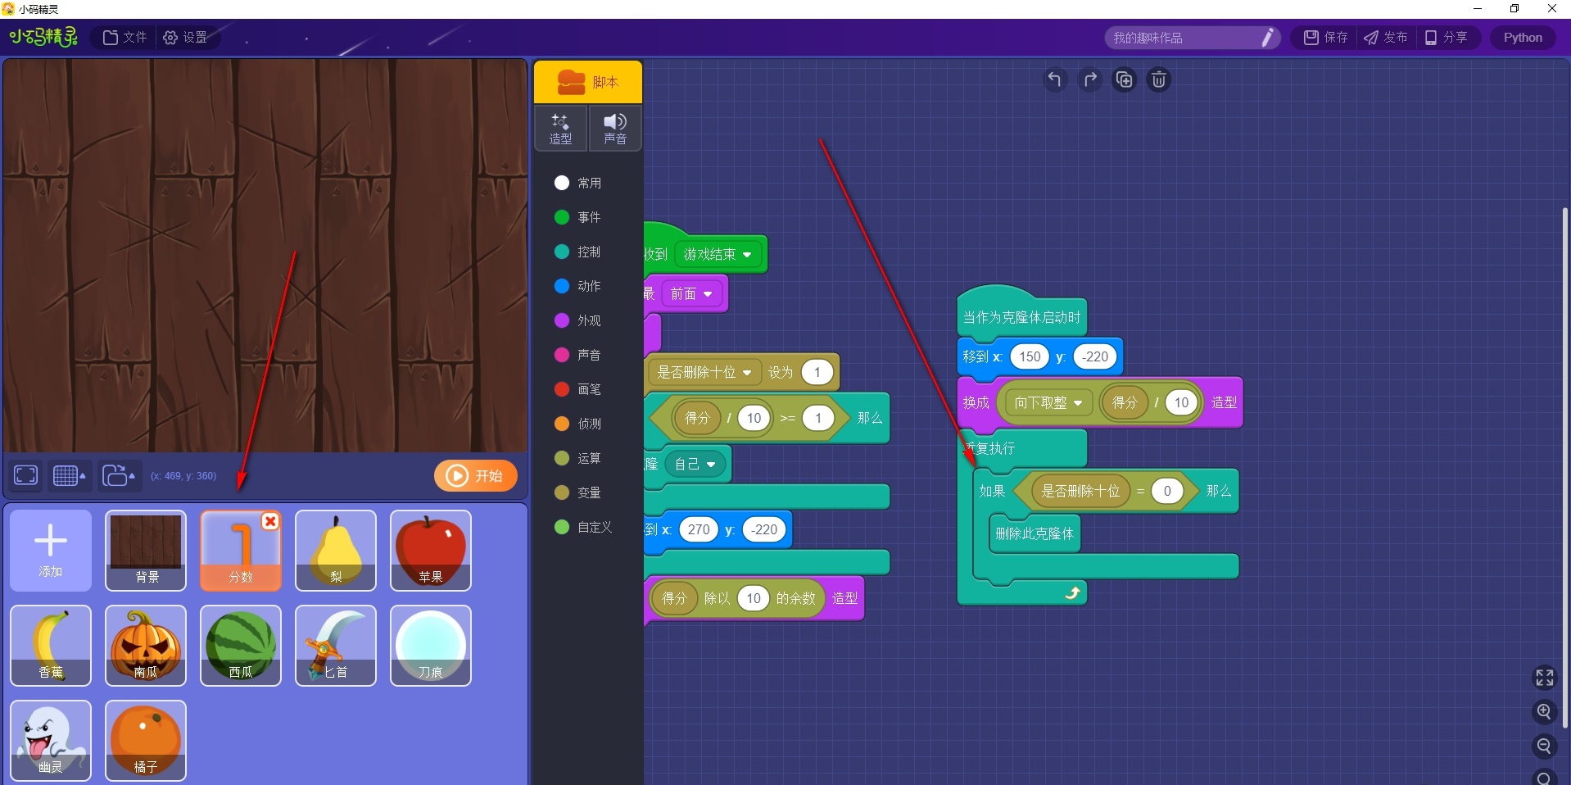This screenshot has height=785, width=1571.
Task: Open the 事件 block category
Action: [x=578, y=217]
